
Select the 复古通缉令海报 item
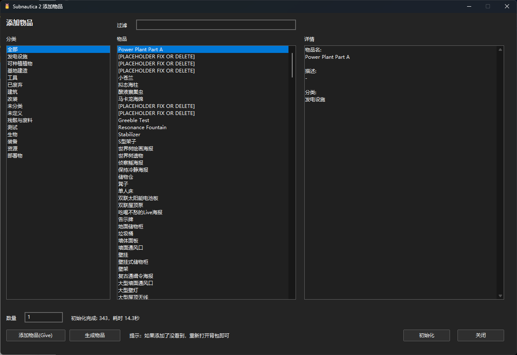pyautogui.click(x=203, y=276)
